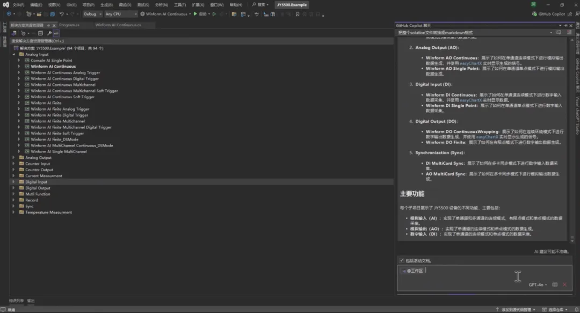Uncheck the include active document checkbox
This screenshot has height=313, width=580.
pos(401,260)
